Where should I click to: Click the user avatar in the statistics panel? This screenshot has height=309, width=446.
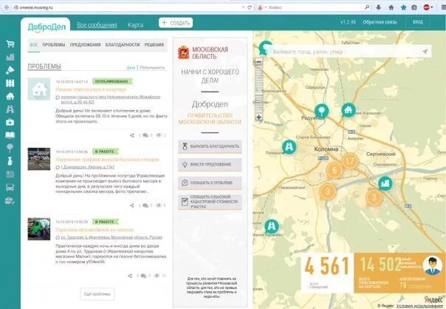[433, 265]
